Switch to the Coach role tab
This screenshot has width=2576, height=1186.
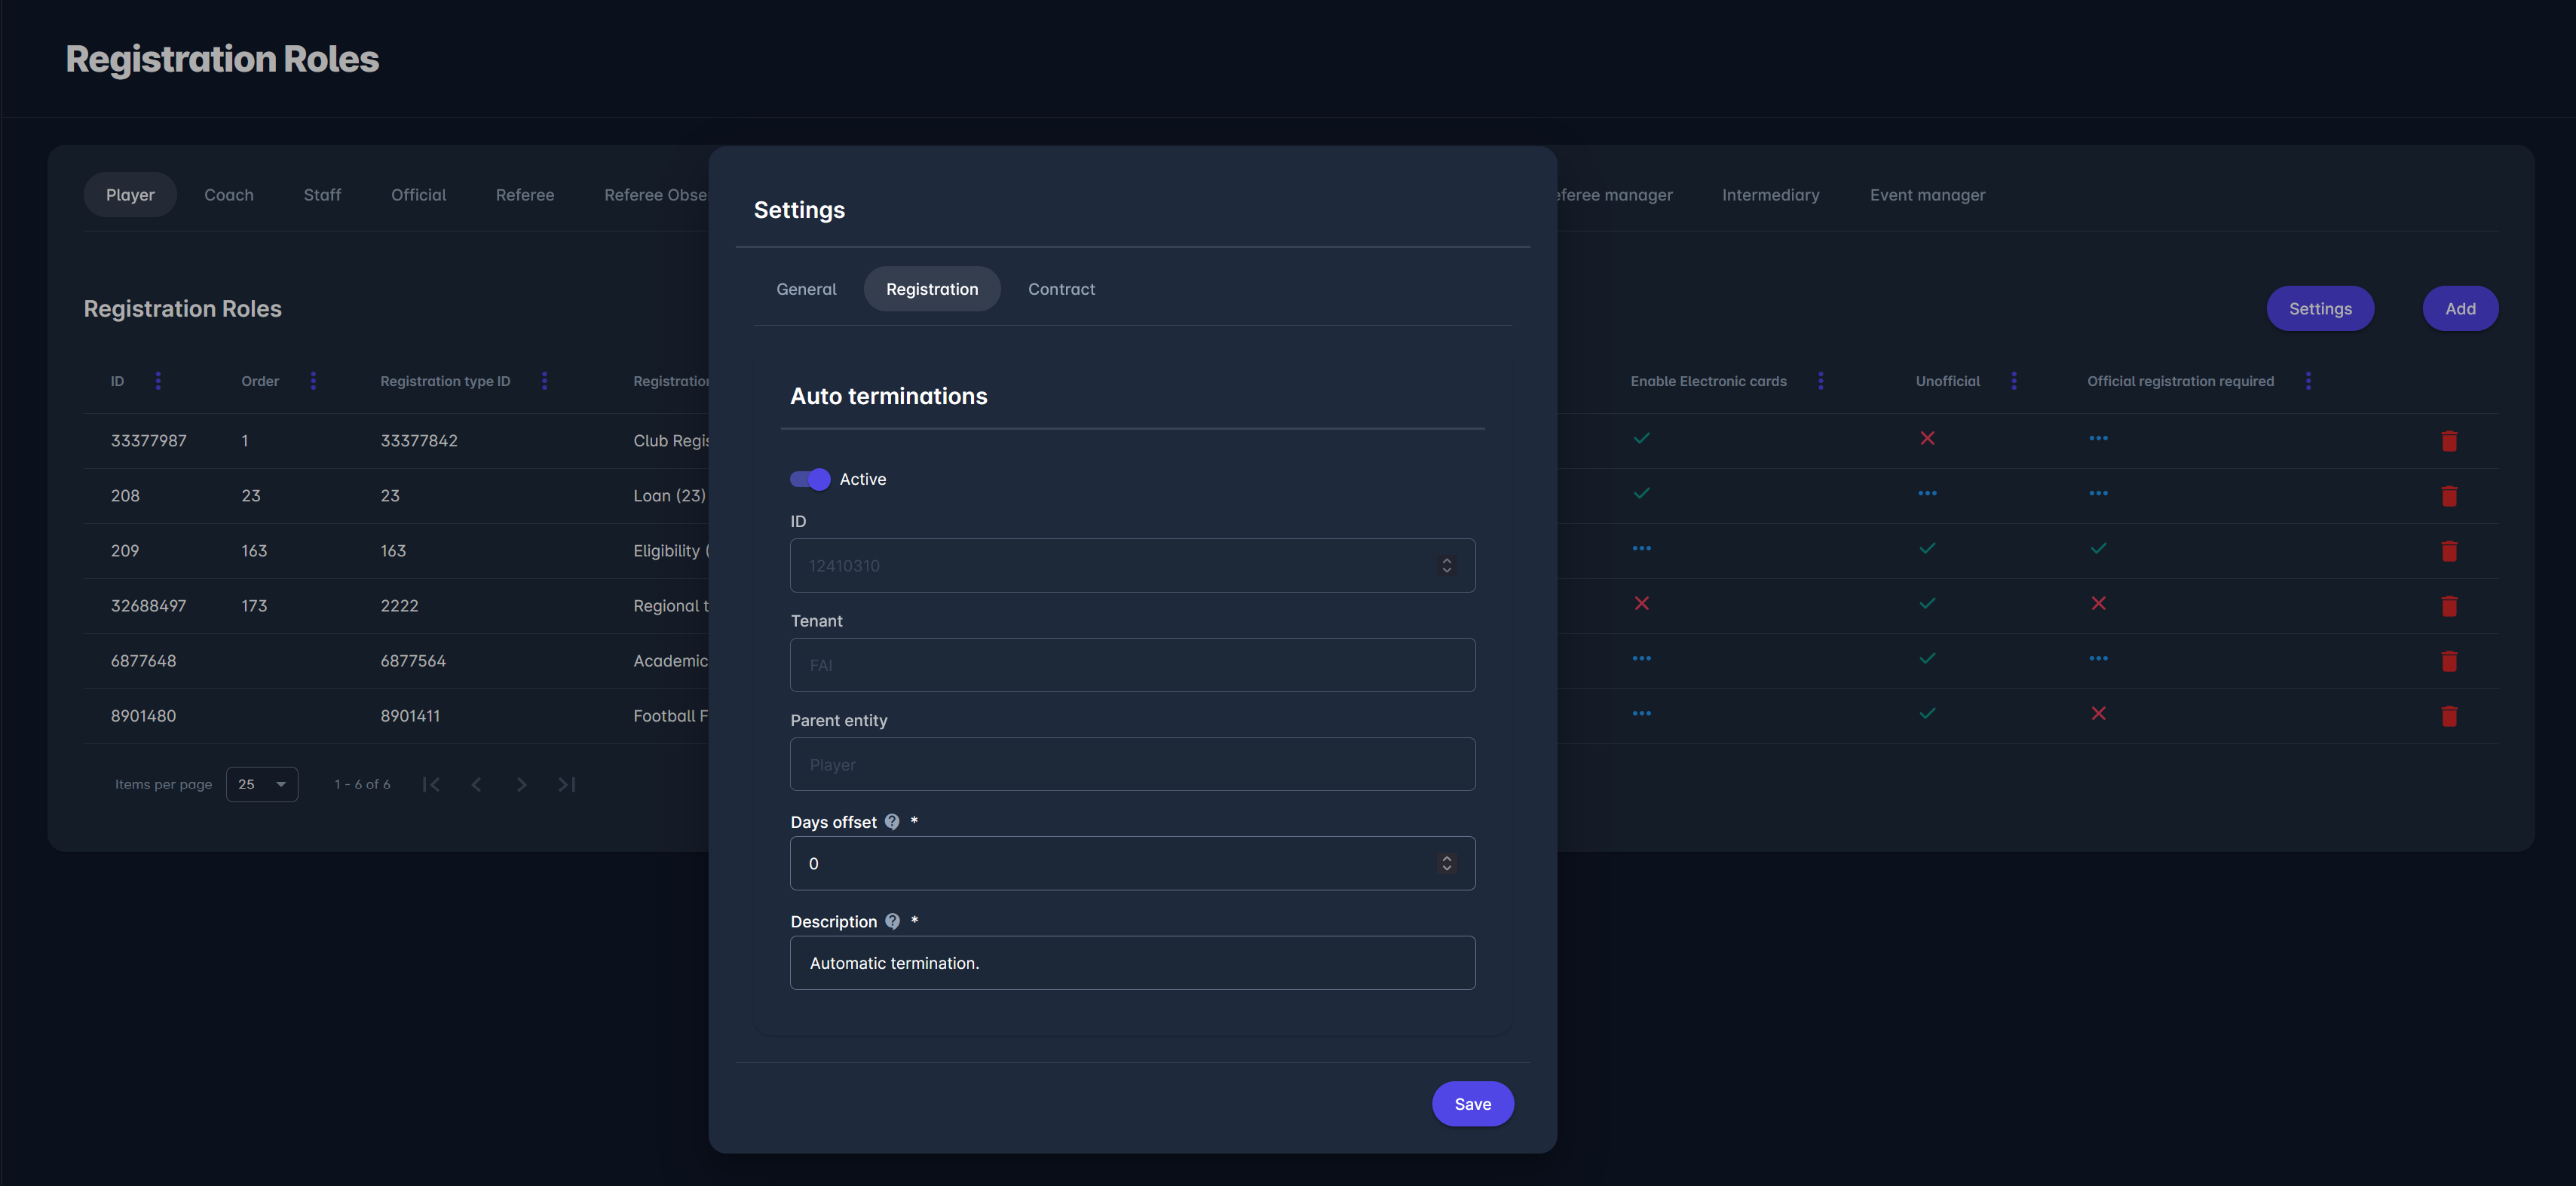point(229,195)
